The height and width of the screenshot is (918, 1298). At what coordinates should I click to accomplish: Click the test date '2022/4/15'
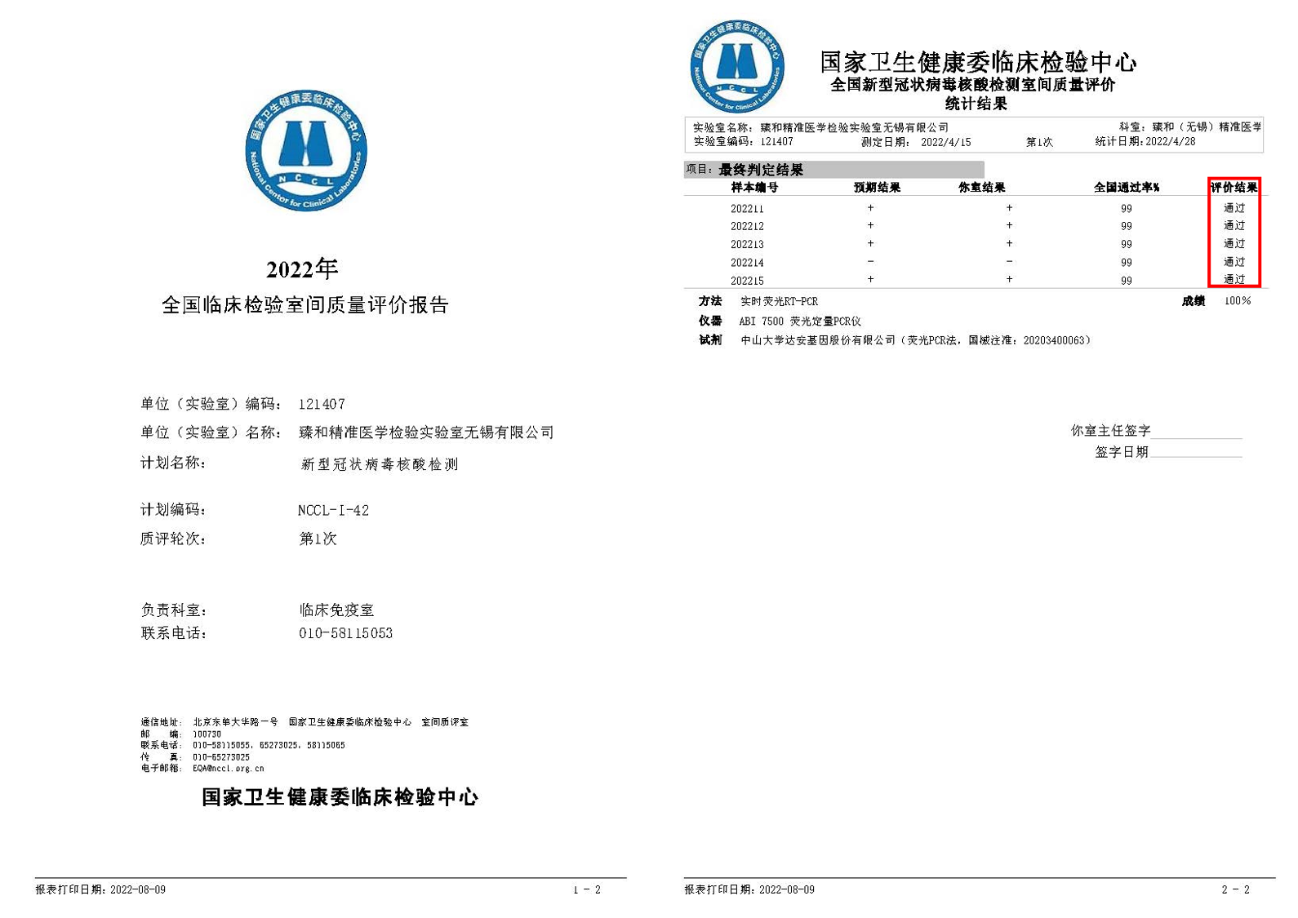click(x=945, y=142)
